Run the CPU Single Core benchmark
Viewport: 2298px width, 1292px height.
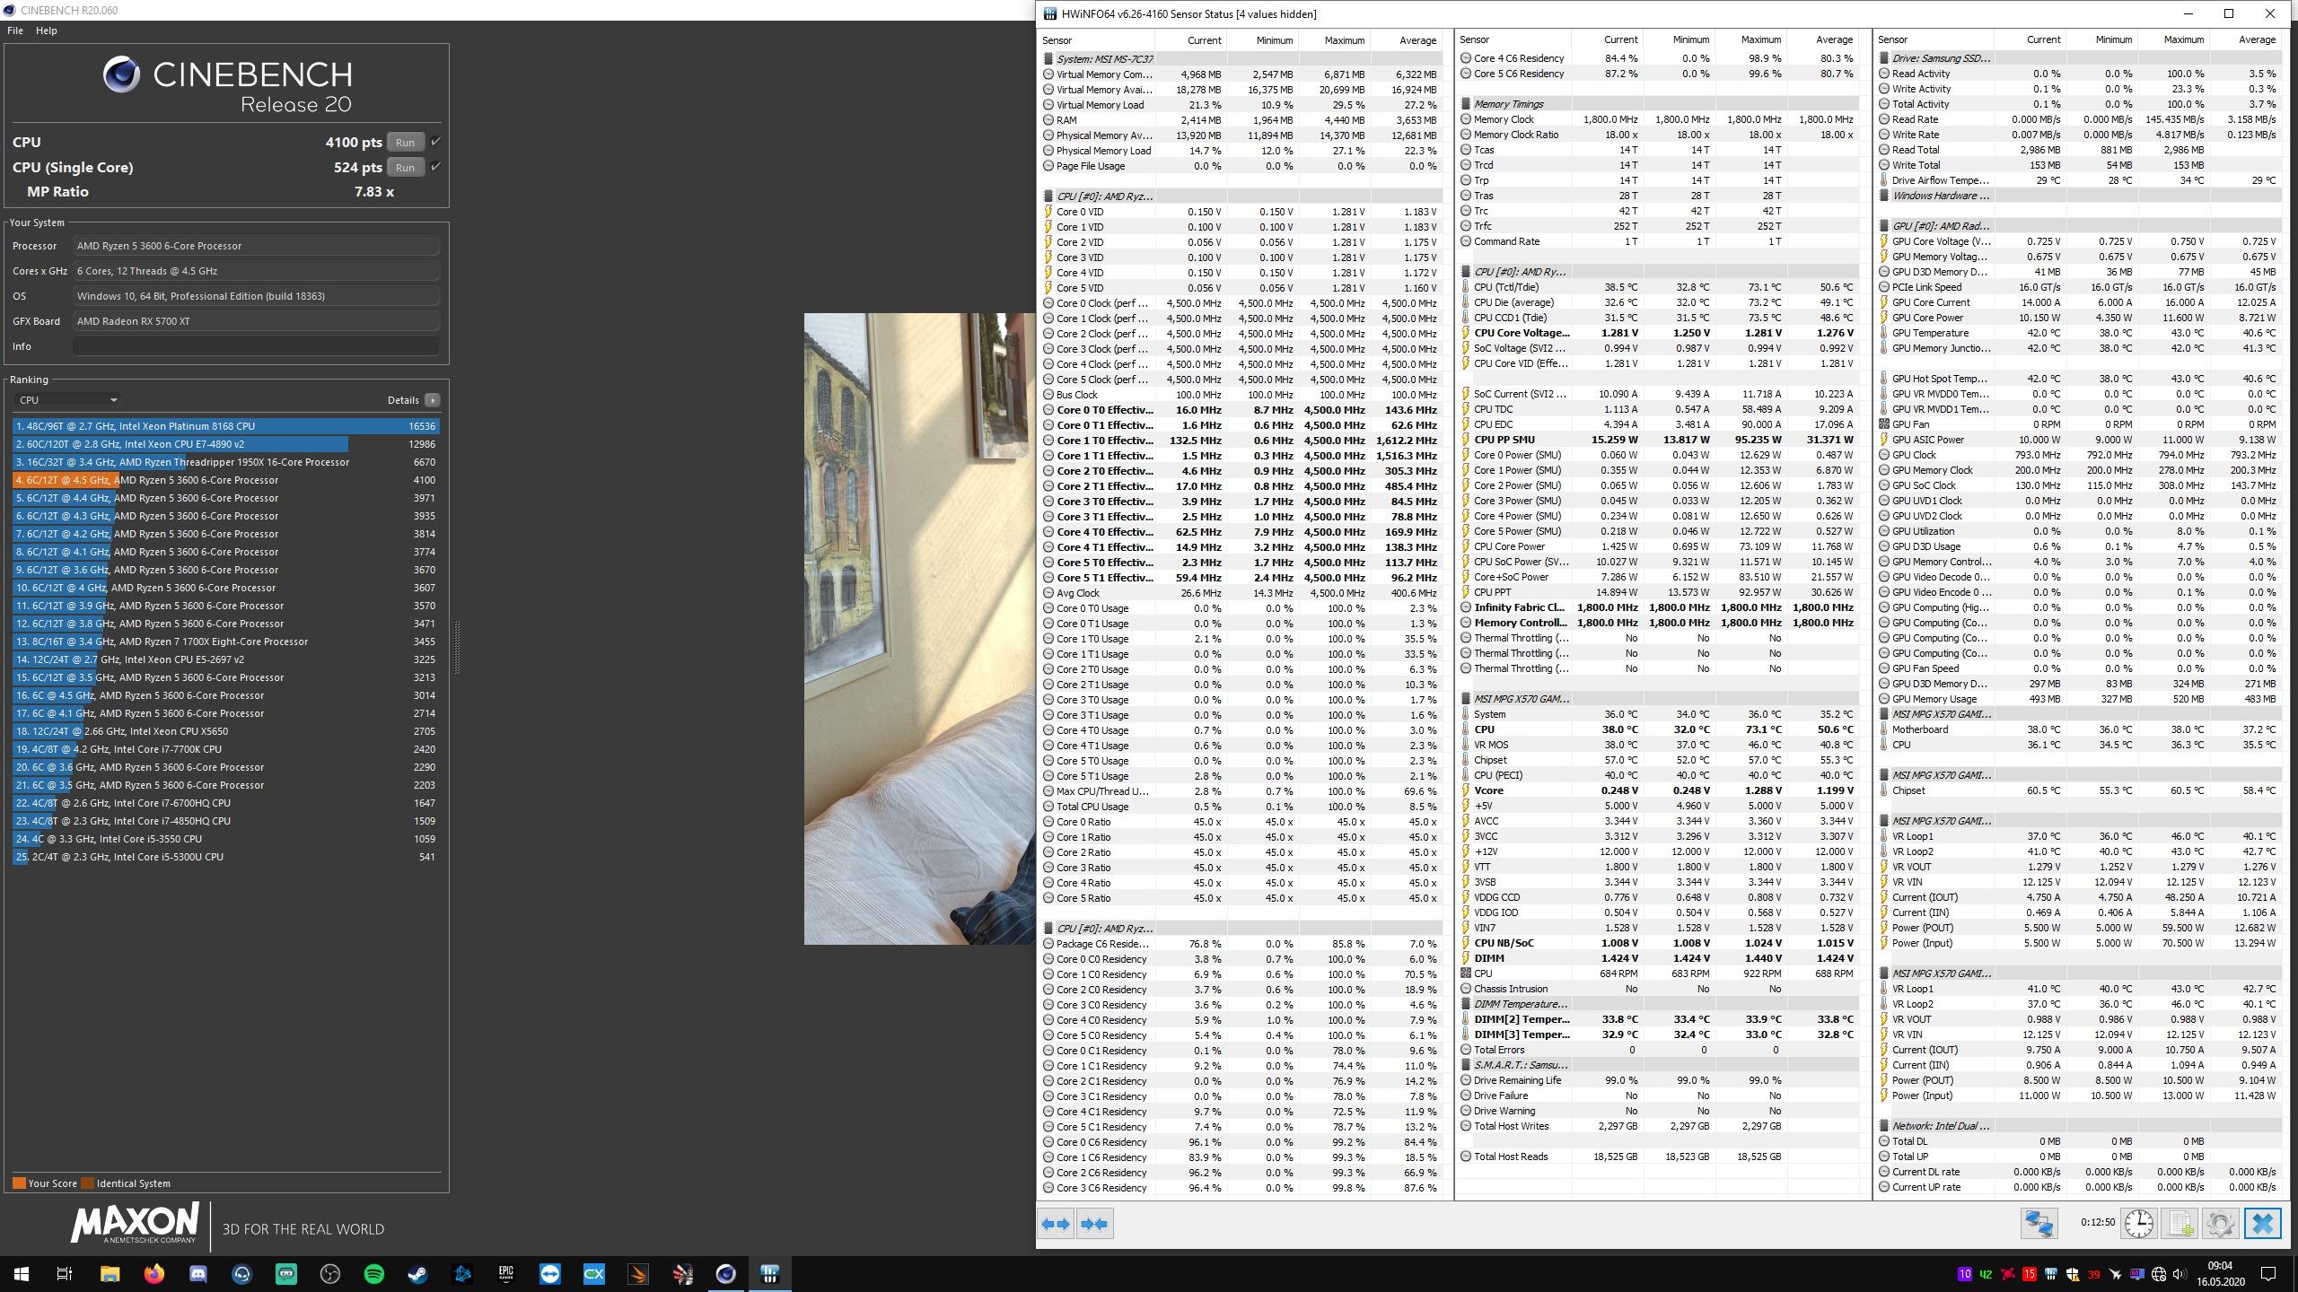[x=405, y=167]
